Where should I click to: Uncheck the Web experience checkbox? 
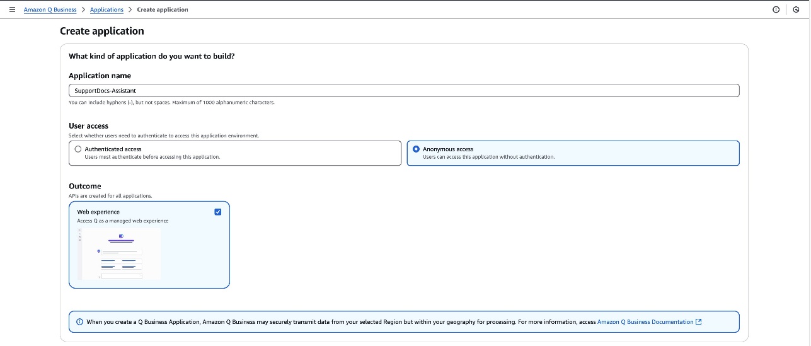(x=218, y=212)
